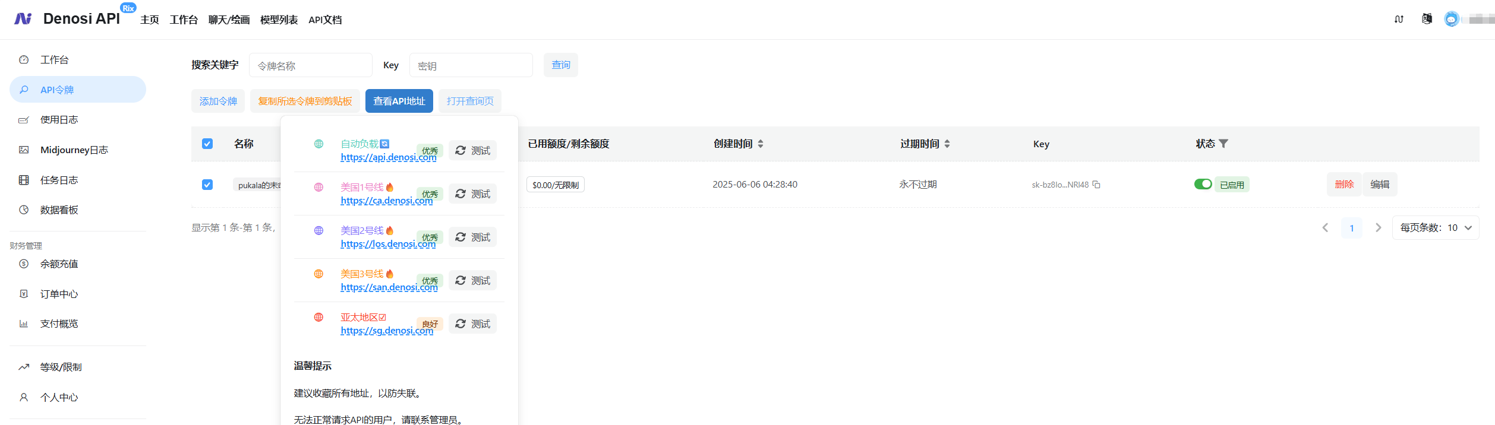Screen dimensions: 1495x425
Task: Edit the token with 编辑 button
Action: point(1380,185)
